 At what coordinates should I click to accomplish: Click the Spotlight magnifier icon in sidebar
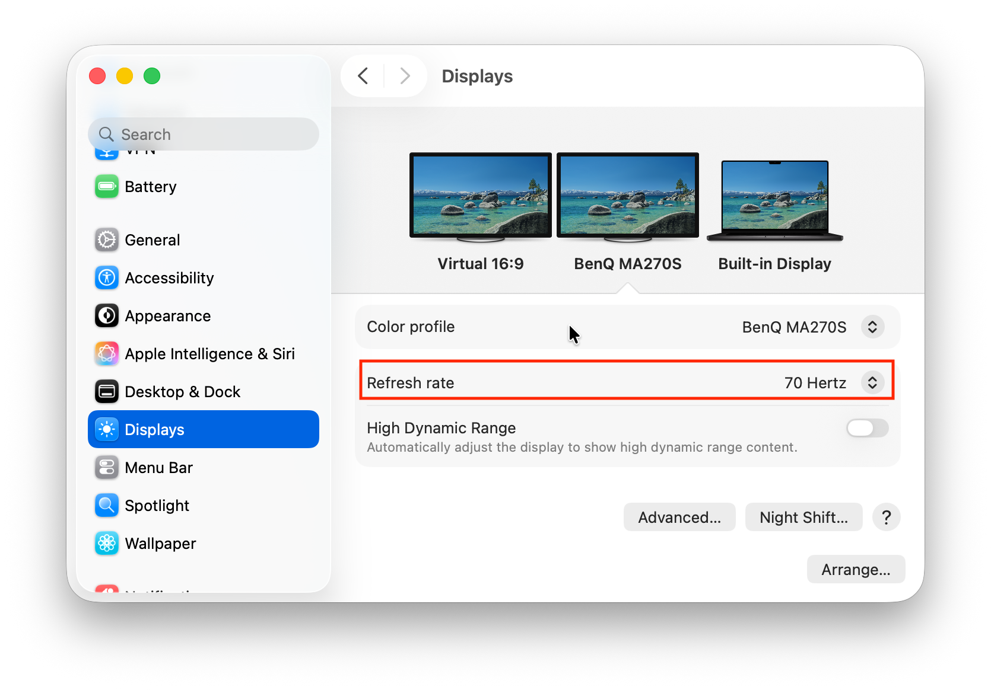point(107,506)
